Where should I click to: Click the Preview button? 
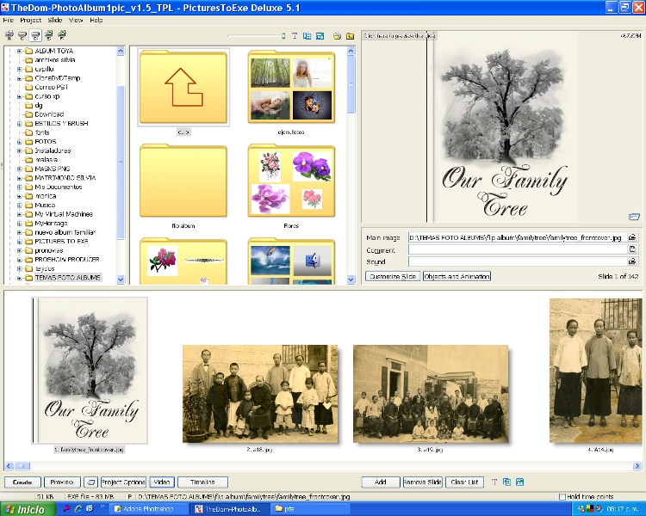[62, 482]
